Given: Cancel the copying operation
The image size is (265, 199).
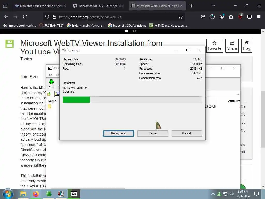Looking at the screenshot, I should 187,133.
